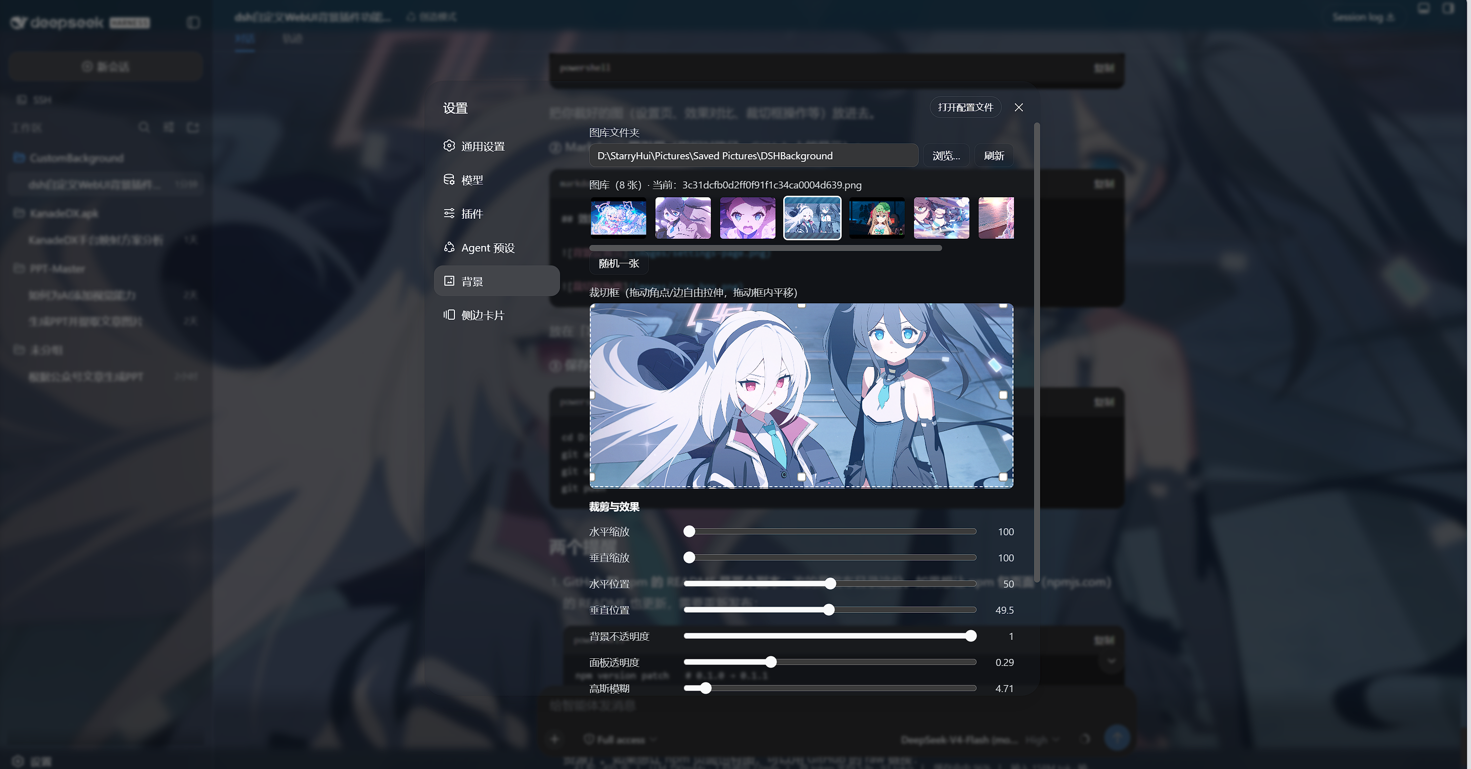1471x769 pixels.
Task: Click the gallery's horizontal scrollbar
Action: (x=766, y=248)
